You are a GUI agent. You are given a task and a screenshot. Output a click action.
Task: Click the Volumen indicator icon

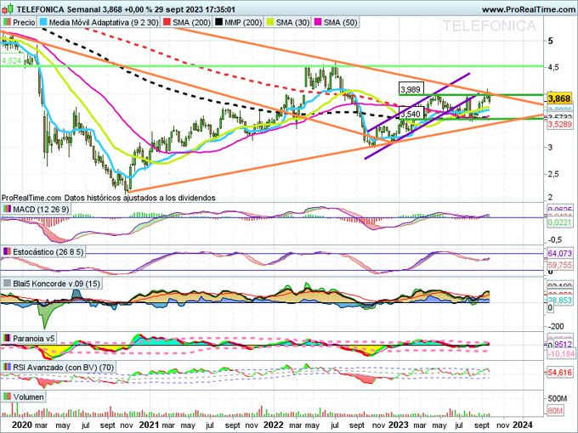7,397
